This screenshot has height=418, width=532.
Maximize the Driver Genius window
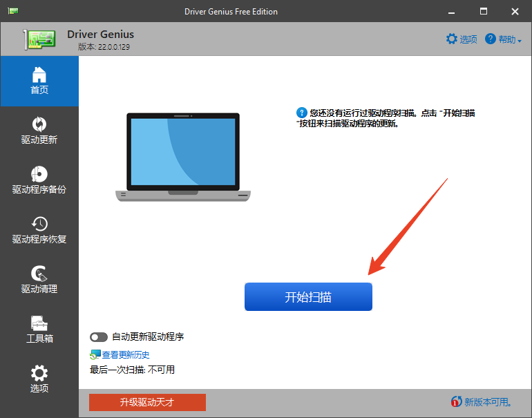(484, 11)
